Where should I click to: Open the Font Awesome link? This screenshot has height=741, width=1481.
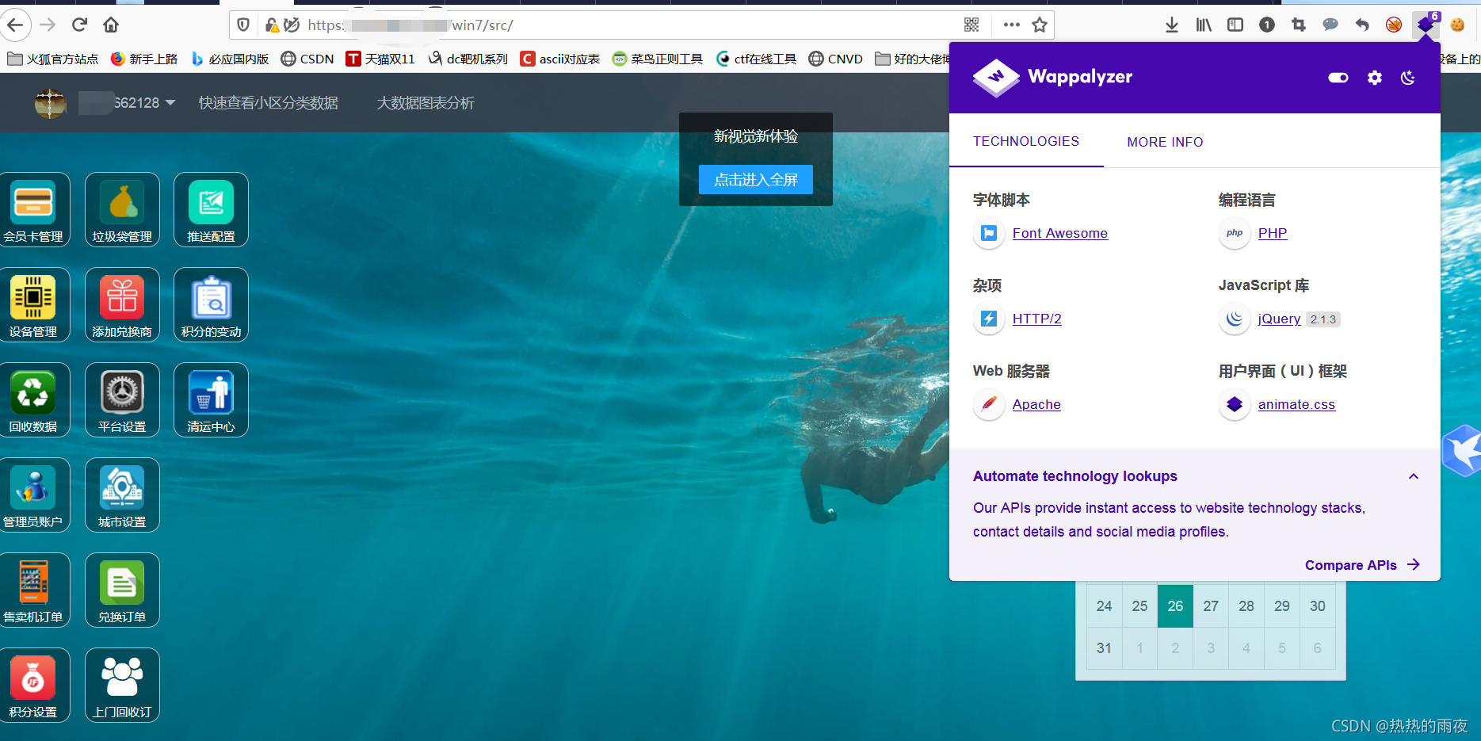pyautogui.click(x=1060, y=233)
